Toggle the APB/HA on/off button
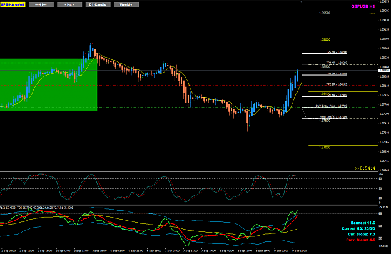Image resolution: width=391 pixels, height=254 pixels. click(x=13, y=4)
